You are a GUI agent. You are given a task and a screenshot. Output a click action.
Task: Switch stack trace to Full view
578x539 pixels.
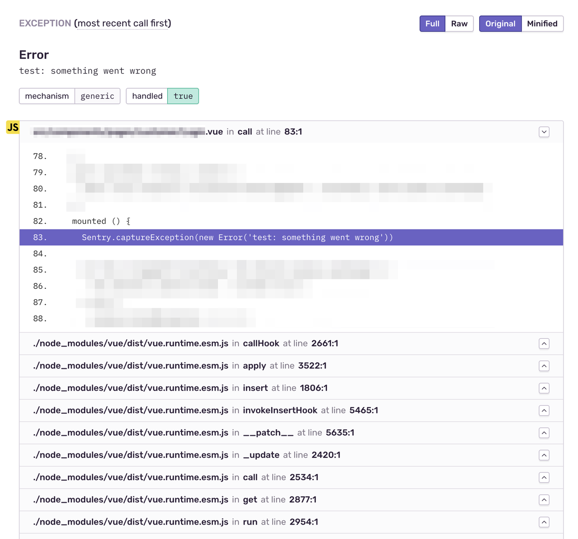coord(432,24)
